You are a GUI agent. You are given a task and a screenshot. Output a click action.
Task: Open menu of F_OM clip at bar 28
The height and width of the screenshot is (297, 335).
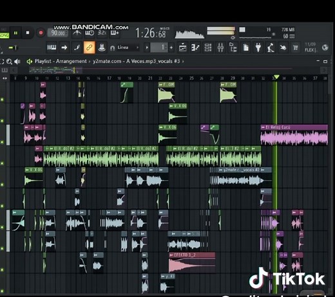[x=222, y=85]
